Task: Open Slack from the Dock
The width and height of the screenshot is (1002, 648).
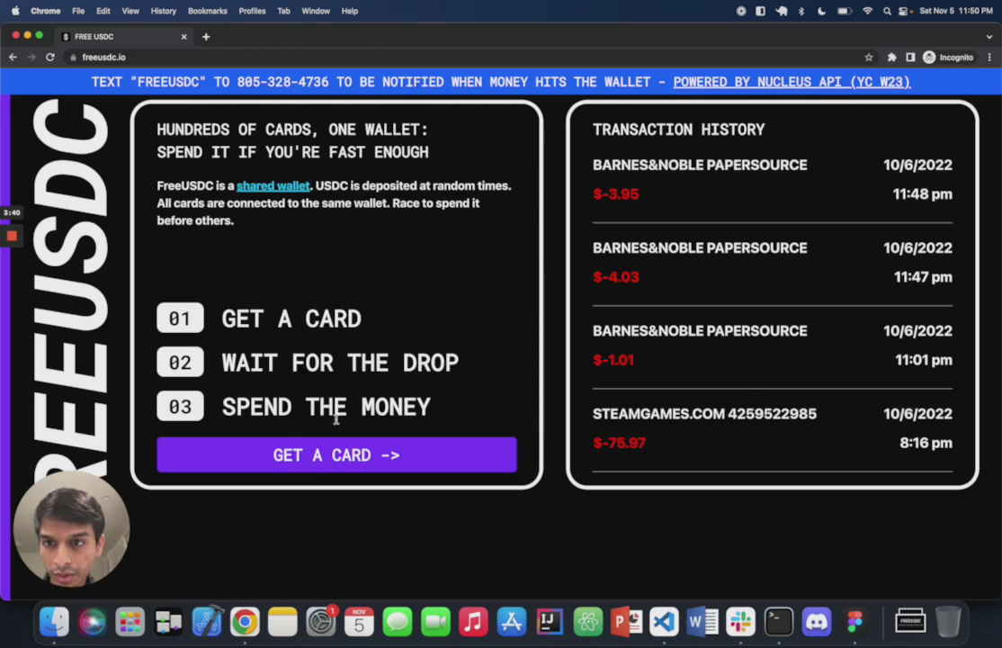Action: point(740,621)
